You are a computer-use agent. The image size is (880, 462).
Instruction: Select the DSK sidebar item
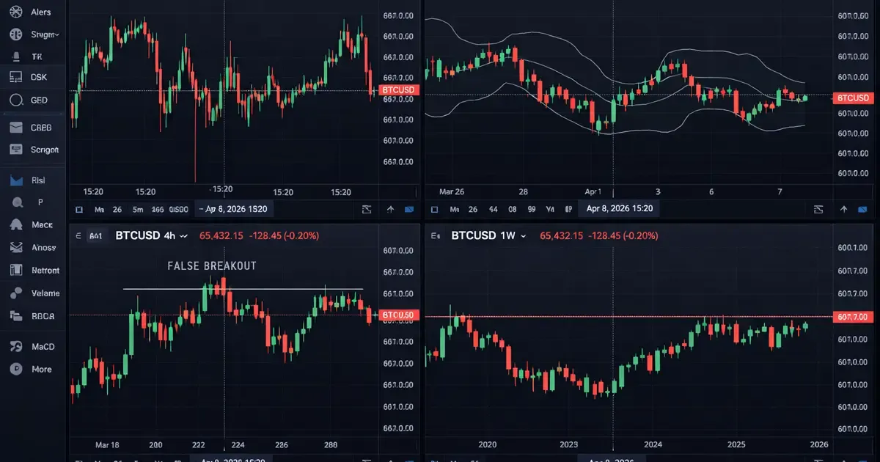(x=32, y=77)
